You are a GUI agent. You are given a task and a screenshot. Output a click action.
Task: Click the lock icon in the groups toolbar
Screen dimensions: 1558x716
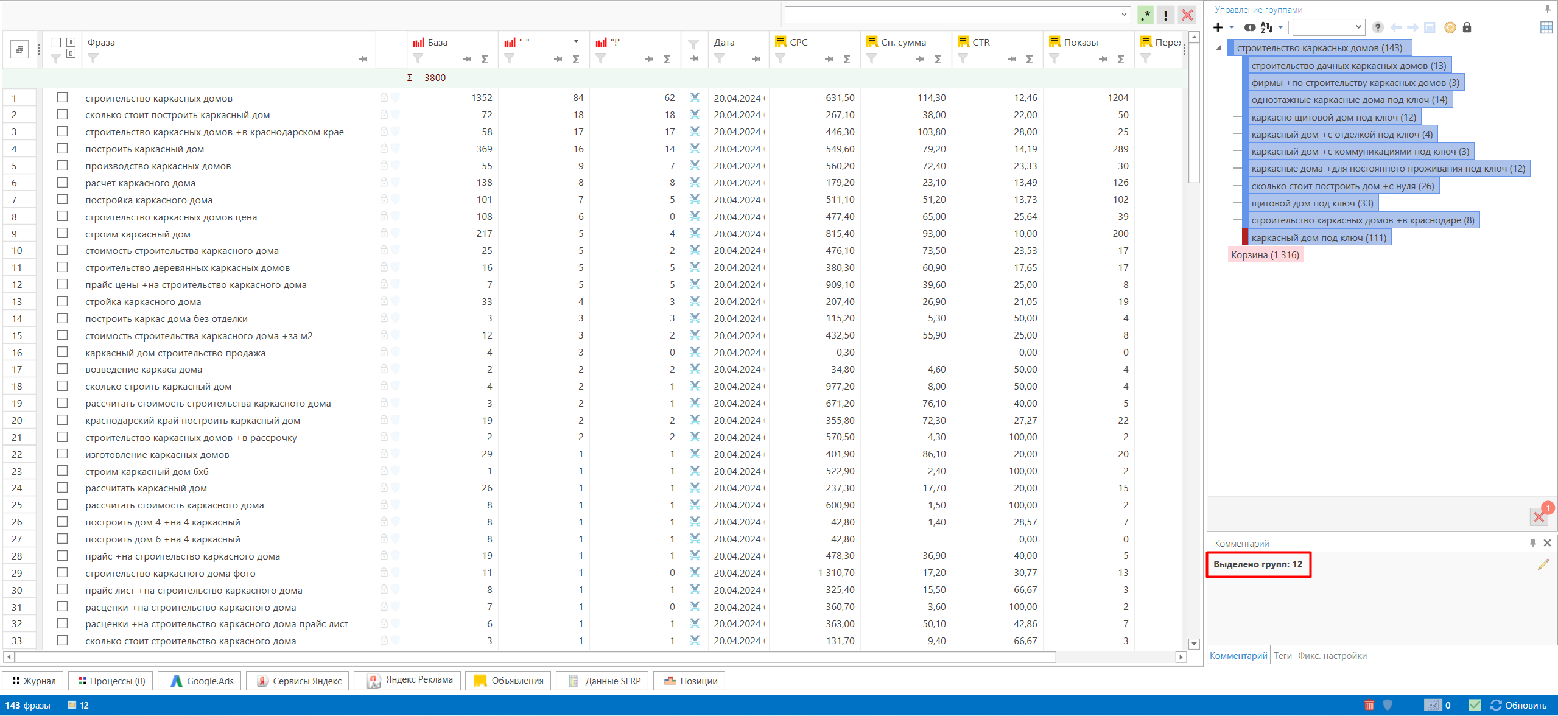[1467, 27]
